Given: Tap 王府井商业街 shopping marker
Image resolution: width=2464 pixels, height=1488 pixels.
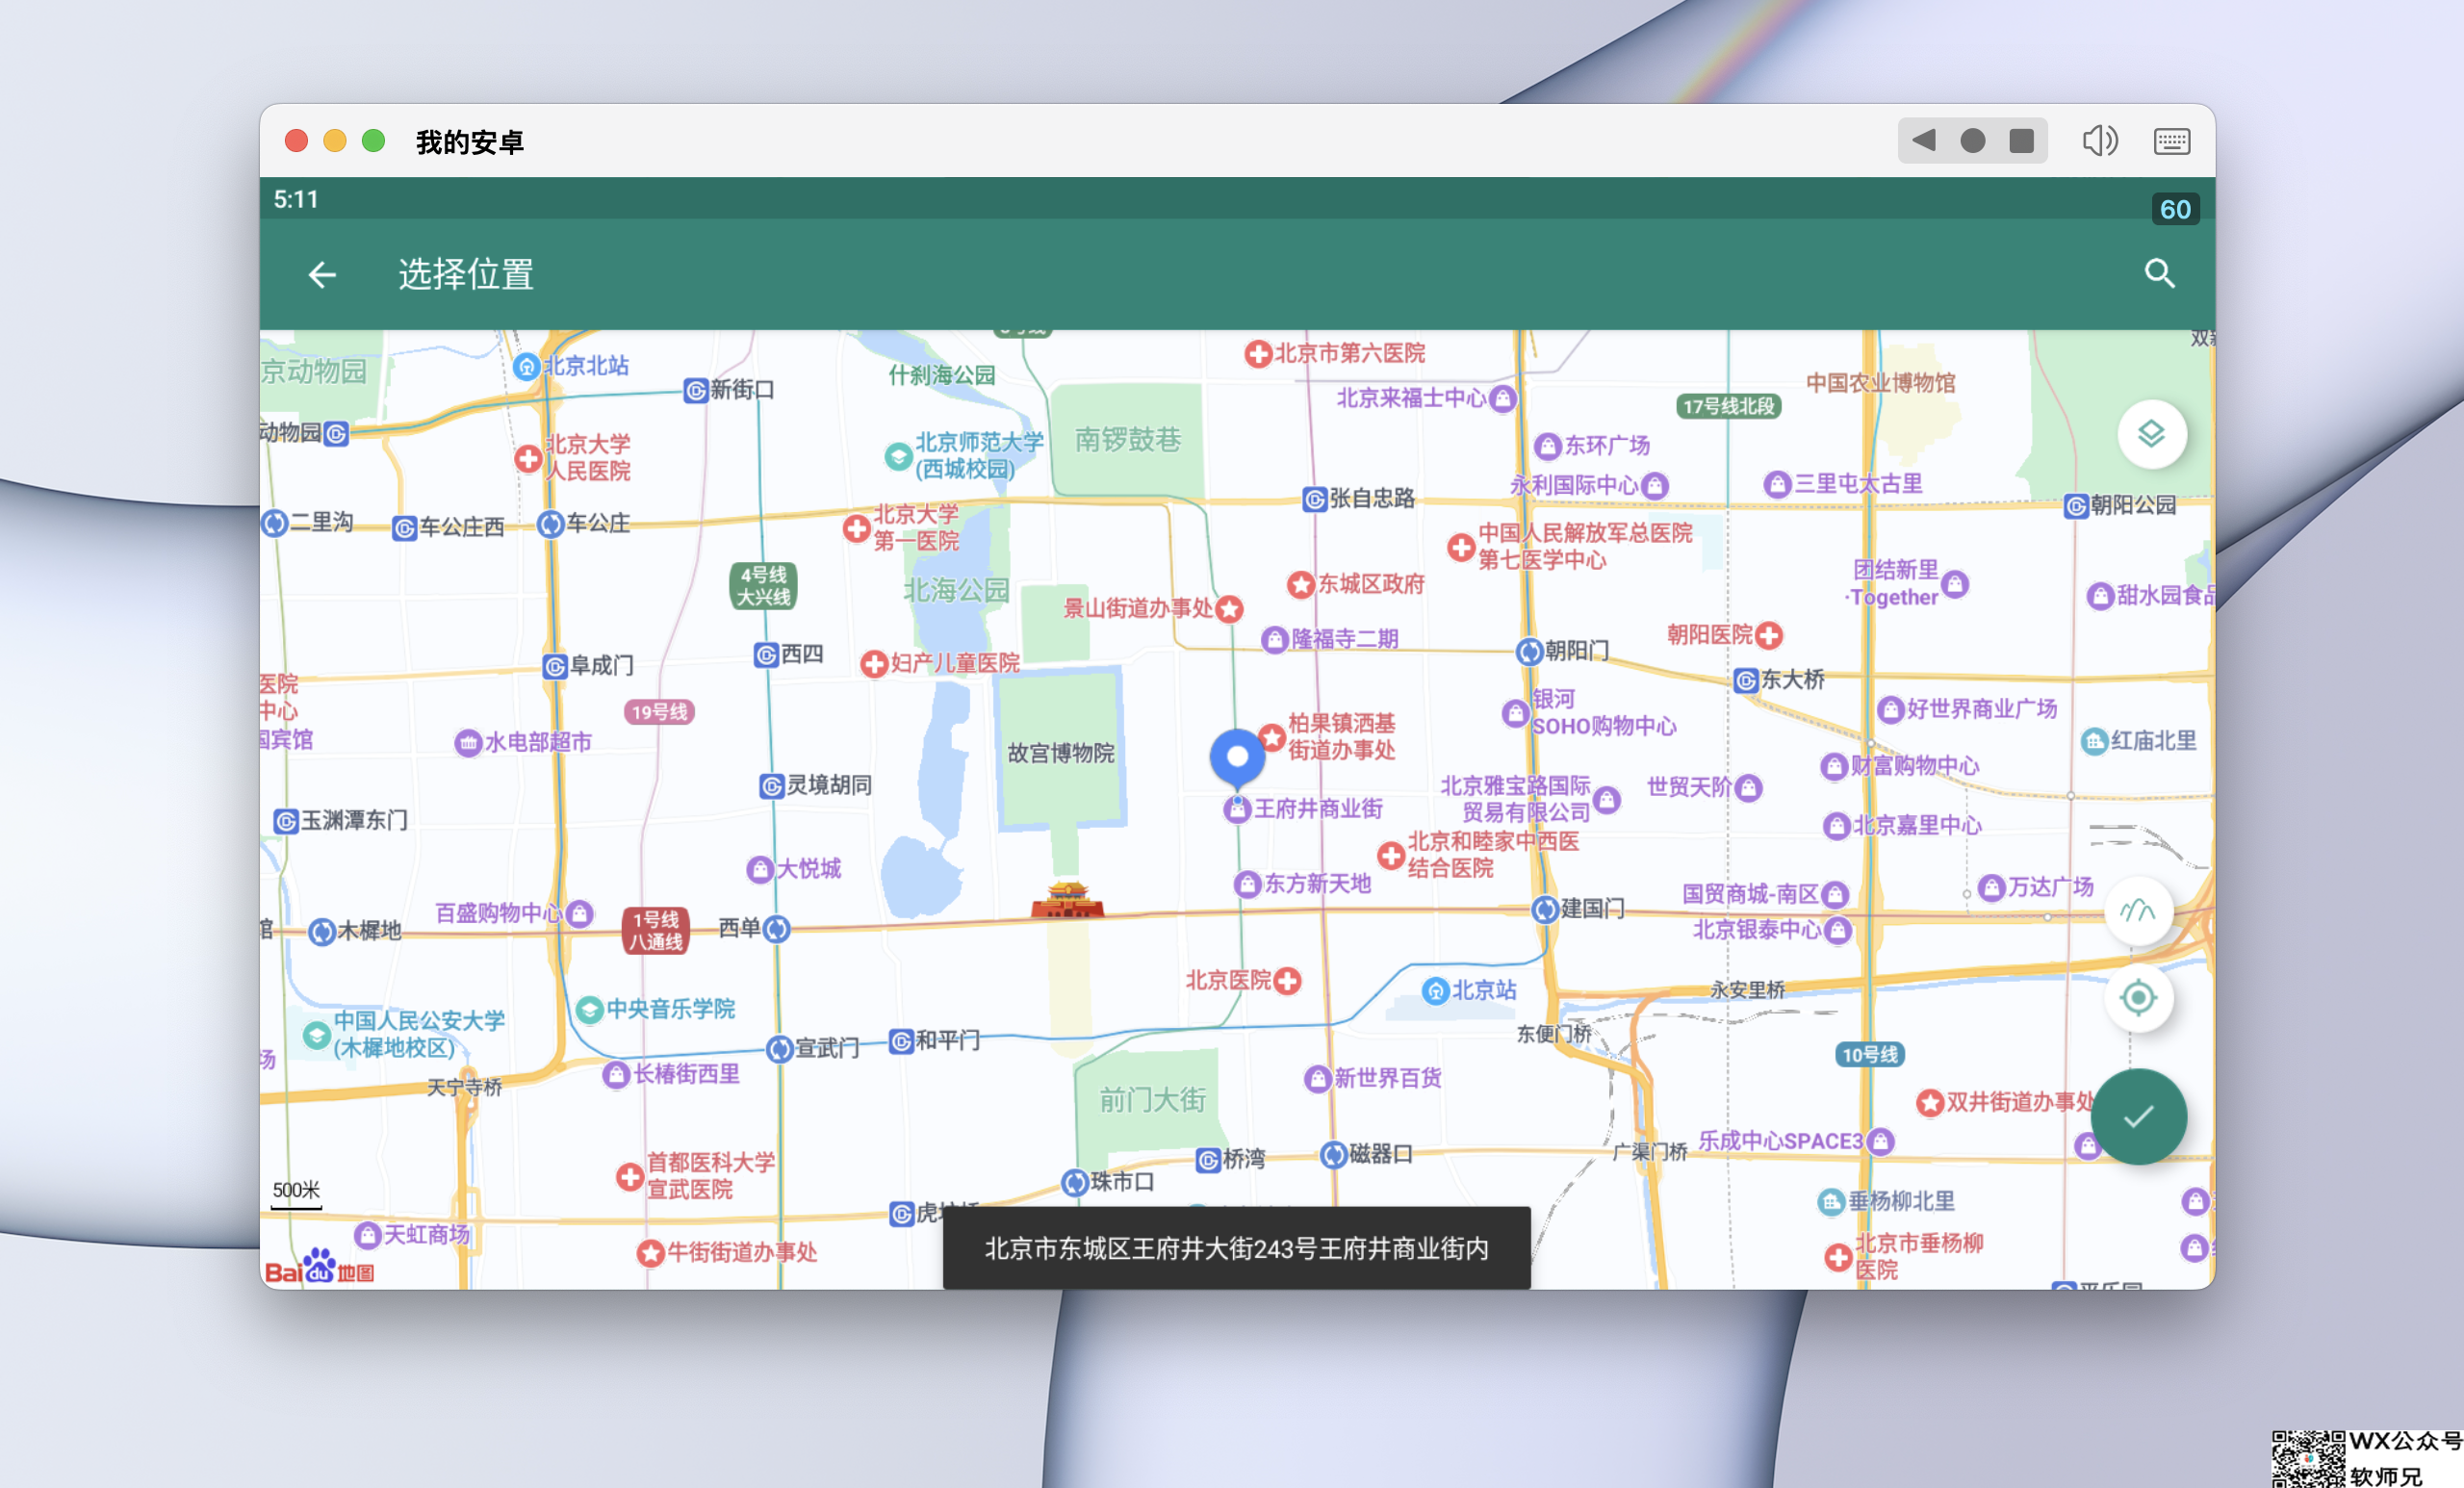Looking at the screenshot, I should (x=1238, y=810).
